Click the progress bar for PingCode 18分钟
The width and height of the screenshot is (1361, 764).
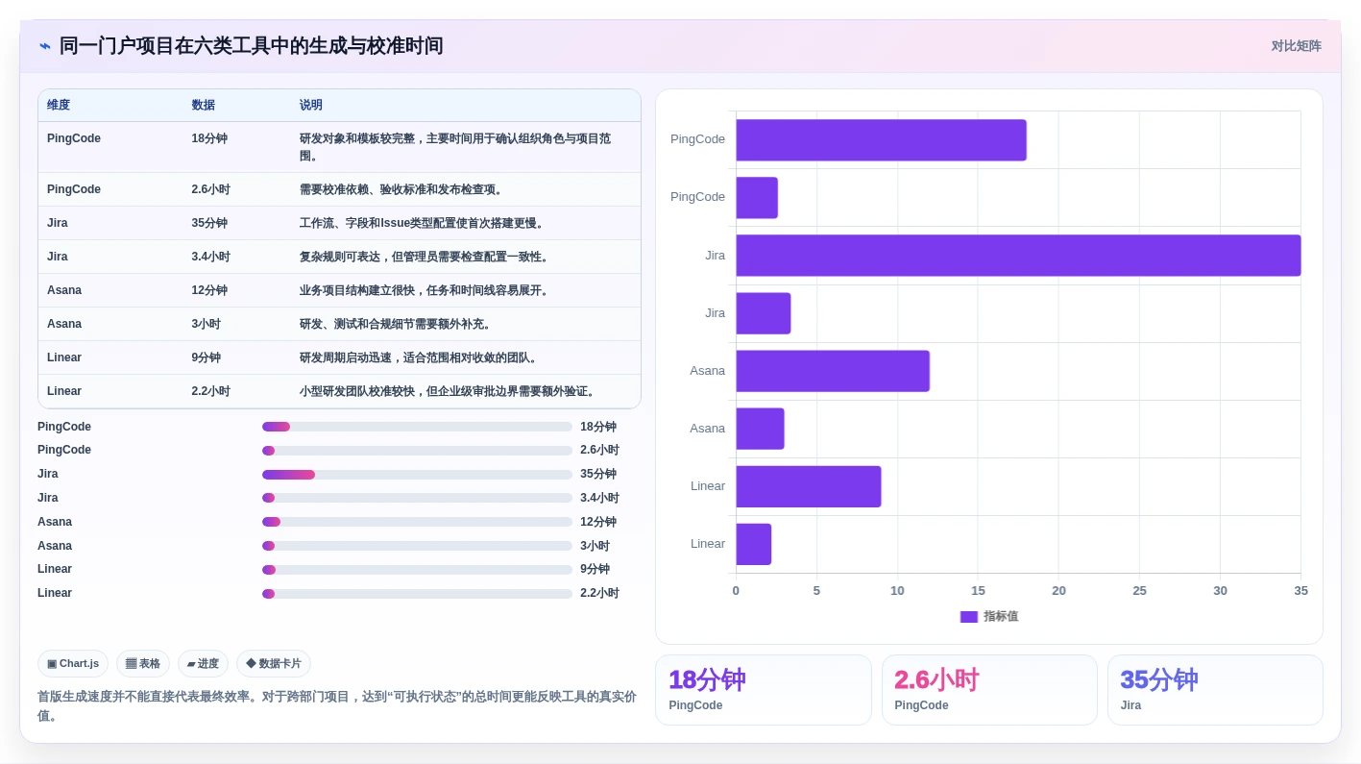[x=417, y=427]
